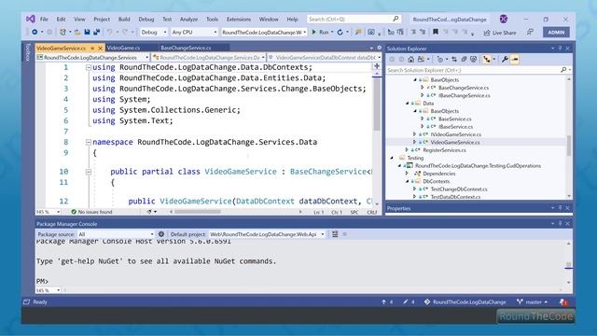The image size is (597, 336).
Task: Click the Save floppy disk icon
Action: click(87, 33)
